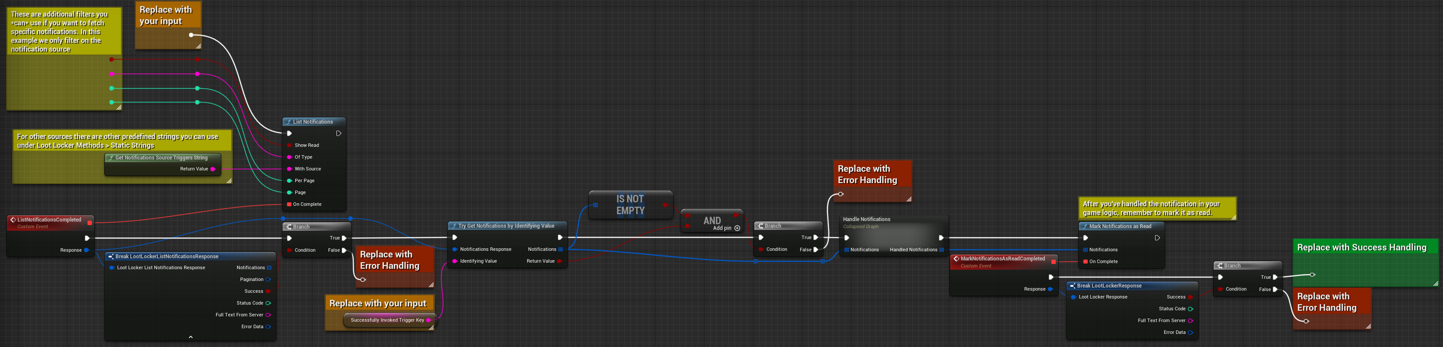Select the Successfully Invoked Trigger Key variable node
Screen dimensions: 1443x347
coord(387,320)
